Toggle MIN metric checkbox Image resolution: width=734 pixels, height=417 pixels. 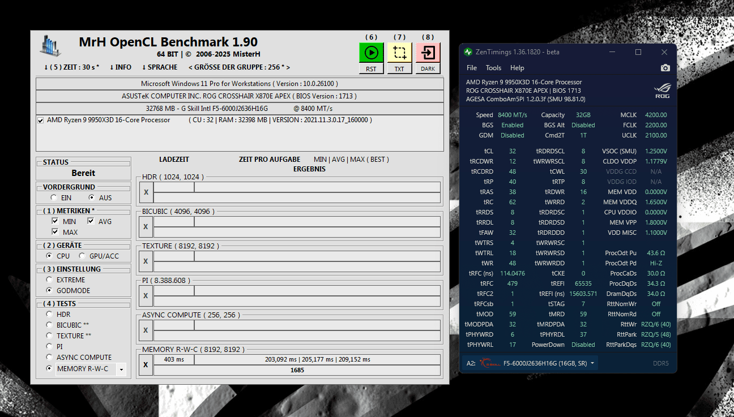tap(55, 222)
